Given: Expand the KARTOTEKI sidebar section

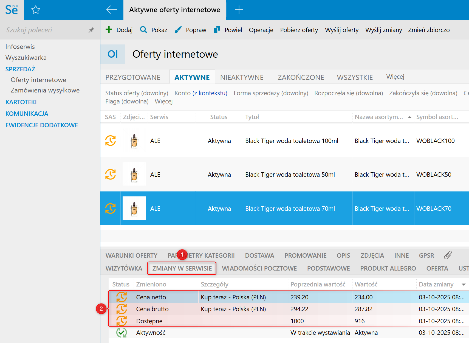Looking at the screenshot, I should coord(21,102).
